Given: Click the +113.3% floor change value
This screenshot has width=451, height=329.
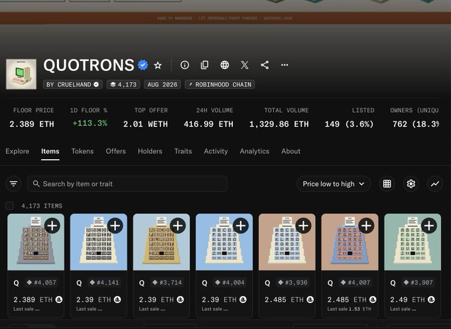Looking at the screenshot, I should [x=90, y=123].
